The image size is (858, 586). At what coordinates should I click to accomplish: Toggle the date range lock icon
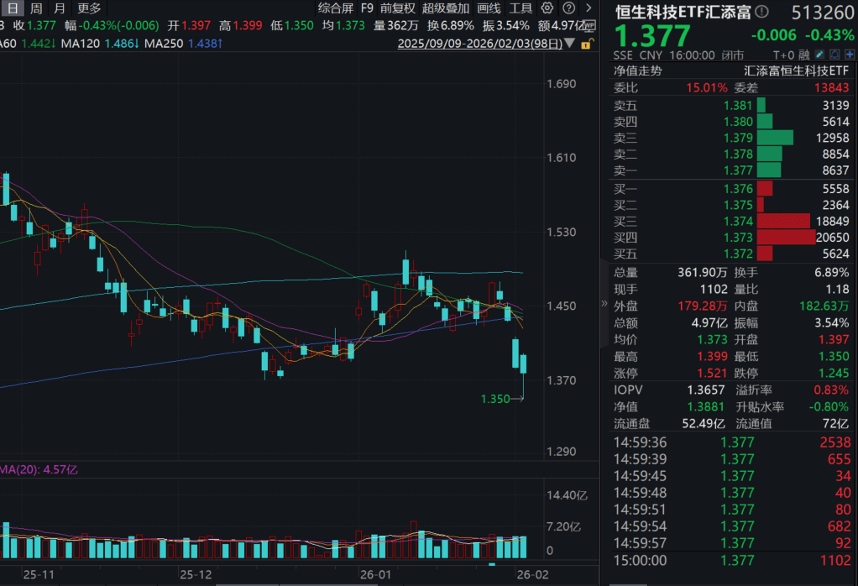pos(587,42)
